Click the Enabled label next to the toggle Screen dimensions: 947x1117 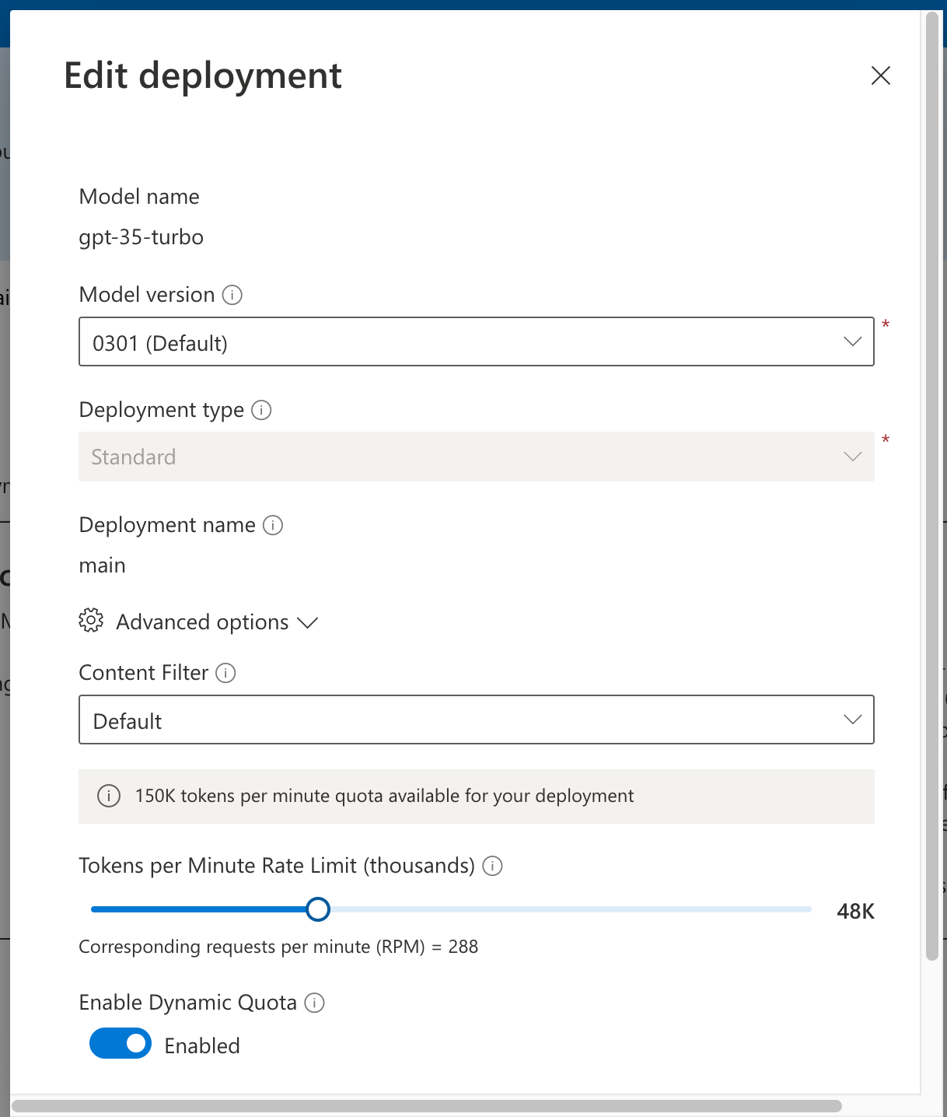tap(201, 1045)
